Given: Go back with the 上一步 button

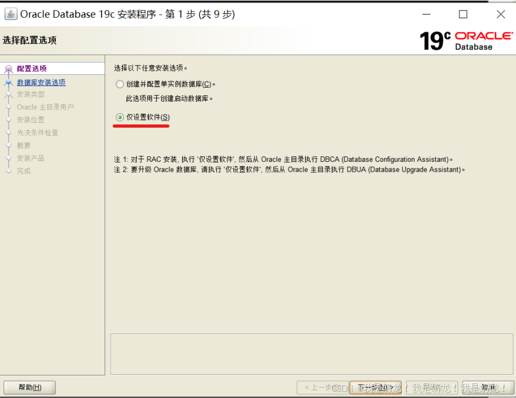Looking at the screenshot, I should point(323,388).
